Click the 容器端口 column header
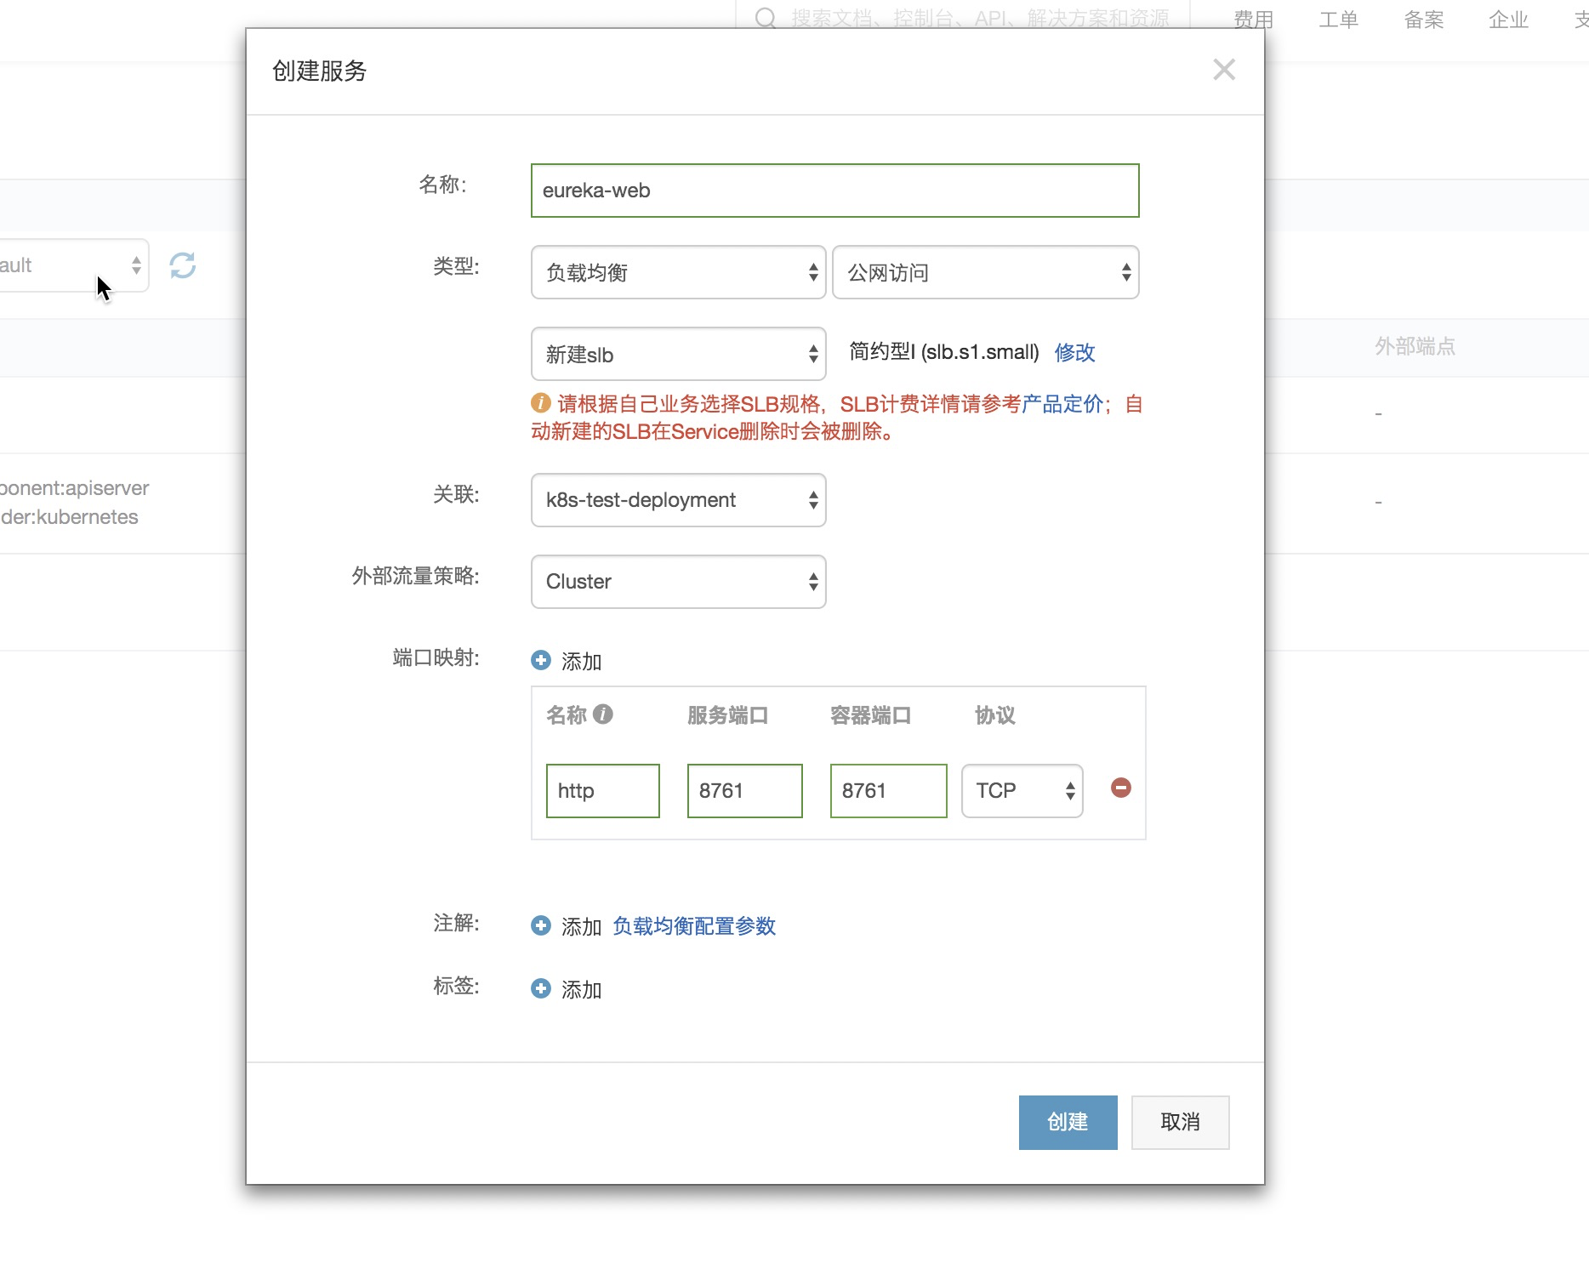1589x1286 pixels. click(871, 715)
